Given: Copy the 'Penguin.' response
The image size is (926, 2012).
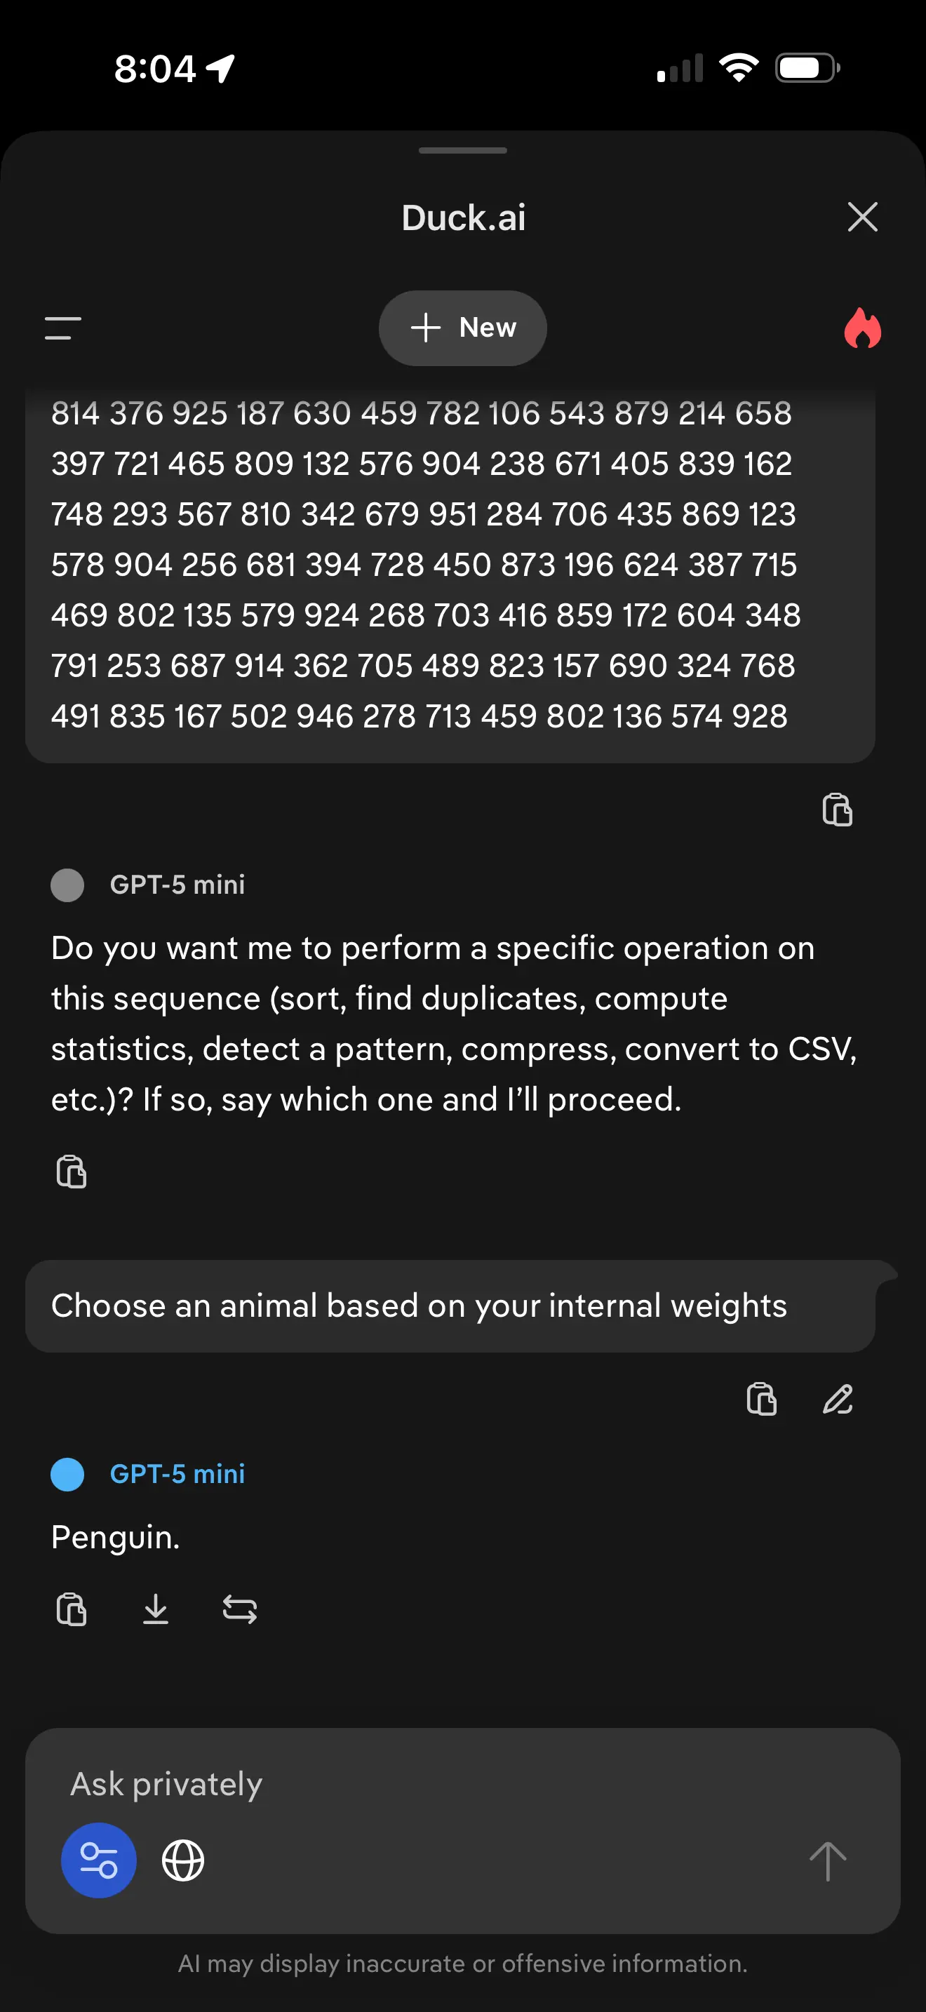Looking at the screenshot, I should point(71,1609).
